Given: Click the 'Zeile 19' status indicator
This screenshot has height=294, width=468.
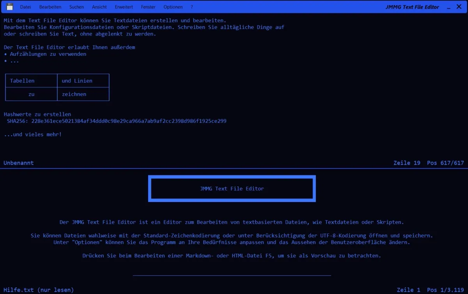Looking at the screenshot, I should point(407,163).
